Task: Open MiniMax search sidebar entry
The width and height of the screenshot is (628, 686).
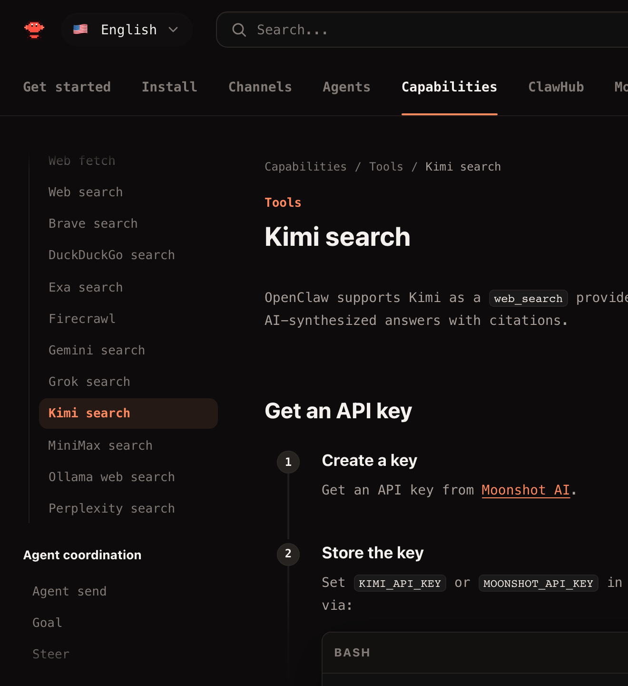Action: click(100, 445)
